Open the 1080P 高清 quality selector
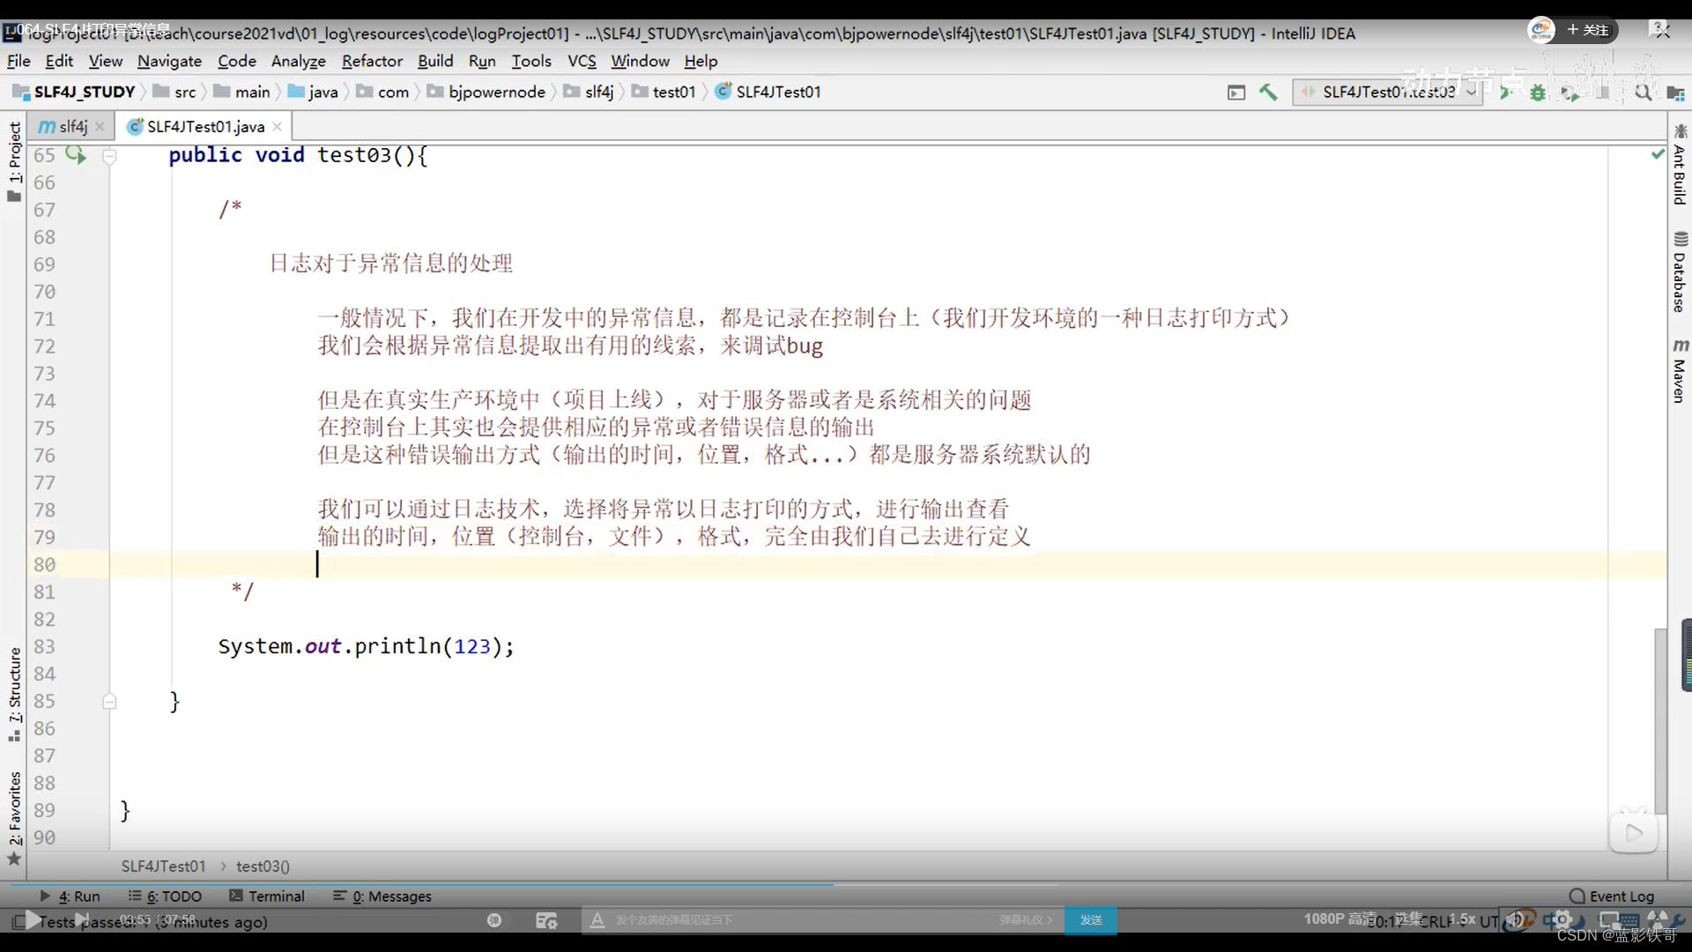 pyautogui.click(x=1339, y=919)
